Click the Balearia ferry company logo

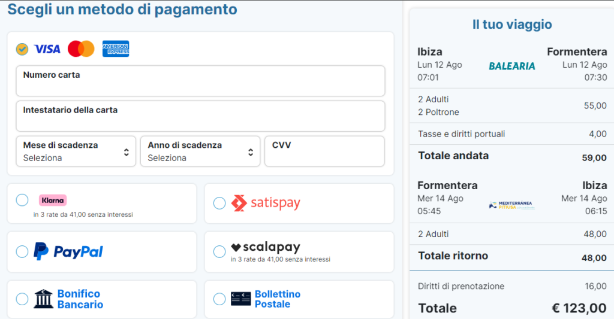click(x=511, y=66)
